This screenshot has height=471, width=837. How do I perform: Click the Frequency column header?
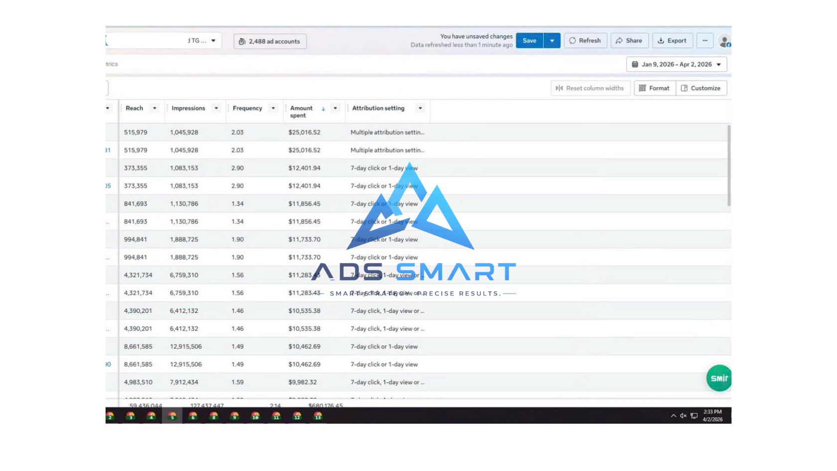click(x=247, y=108)
